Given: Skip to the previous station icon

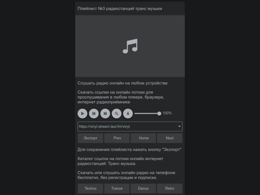Looking at the screenshot, I should 94,114.
